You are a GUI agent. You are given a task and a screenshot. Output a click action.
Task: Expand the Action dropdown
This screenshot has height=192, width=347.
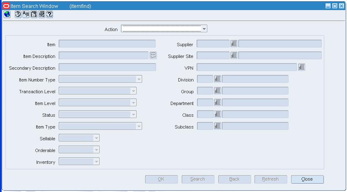pos(204,29)
